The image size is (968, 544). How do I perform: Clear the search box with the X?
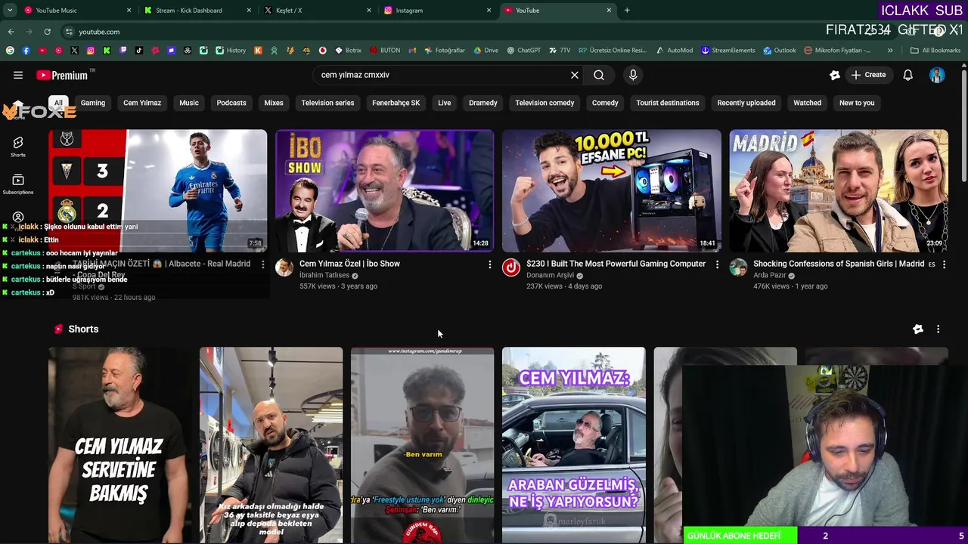point(575,75)
